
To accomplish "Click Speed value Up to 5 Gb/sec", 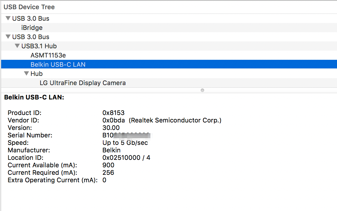I will tap(125, 143).
